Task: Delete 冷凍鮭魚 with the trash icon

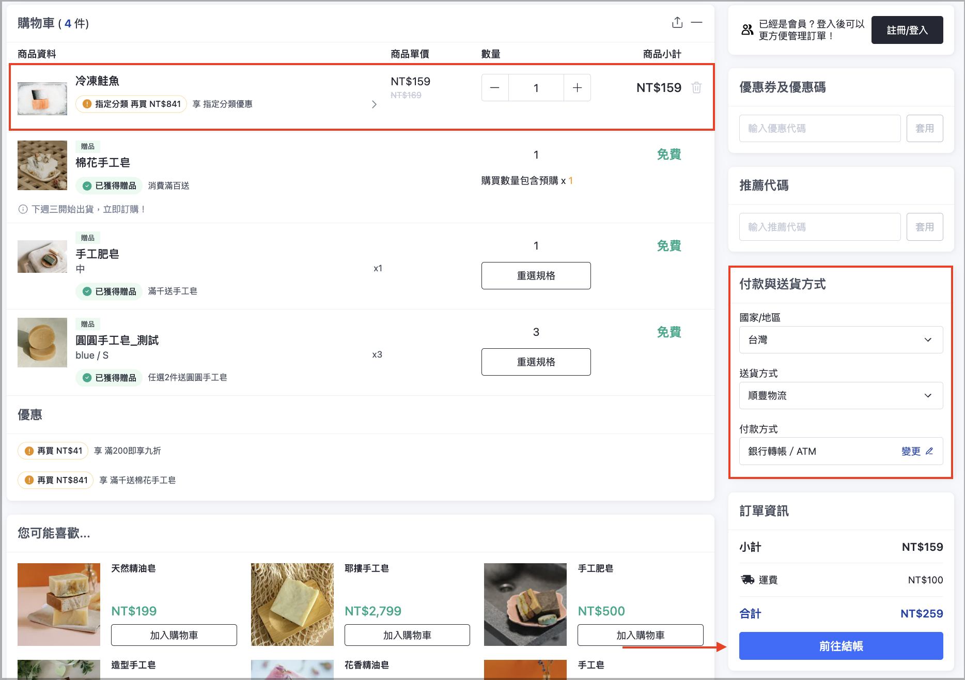Action: click(696, 88)
